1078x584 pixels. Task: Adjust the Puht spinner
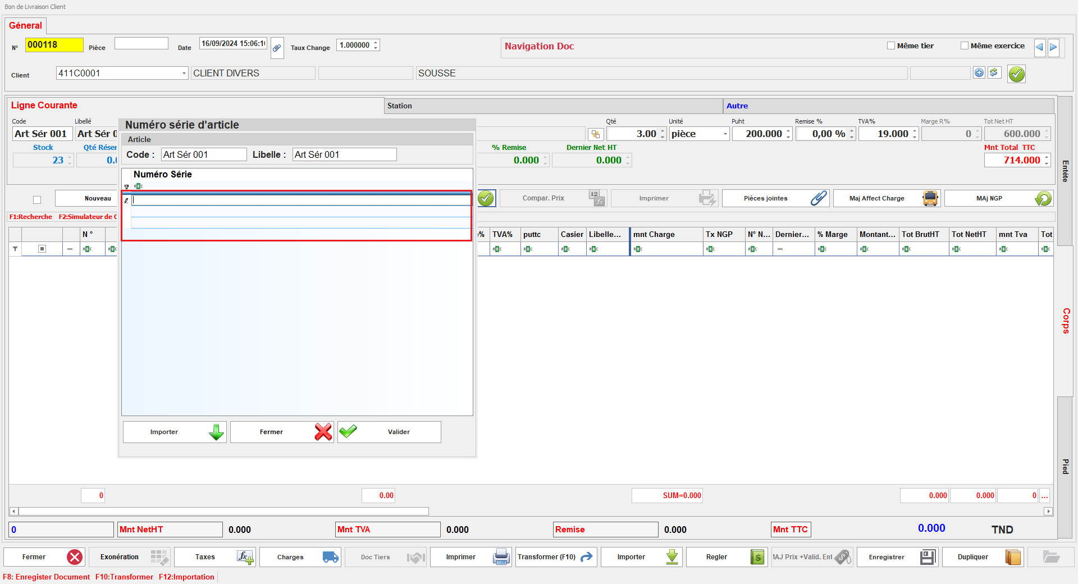coord(788,134)
